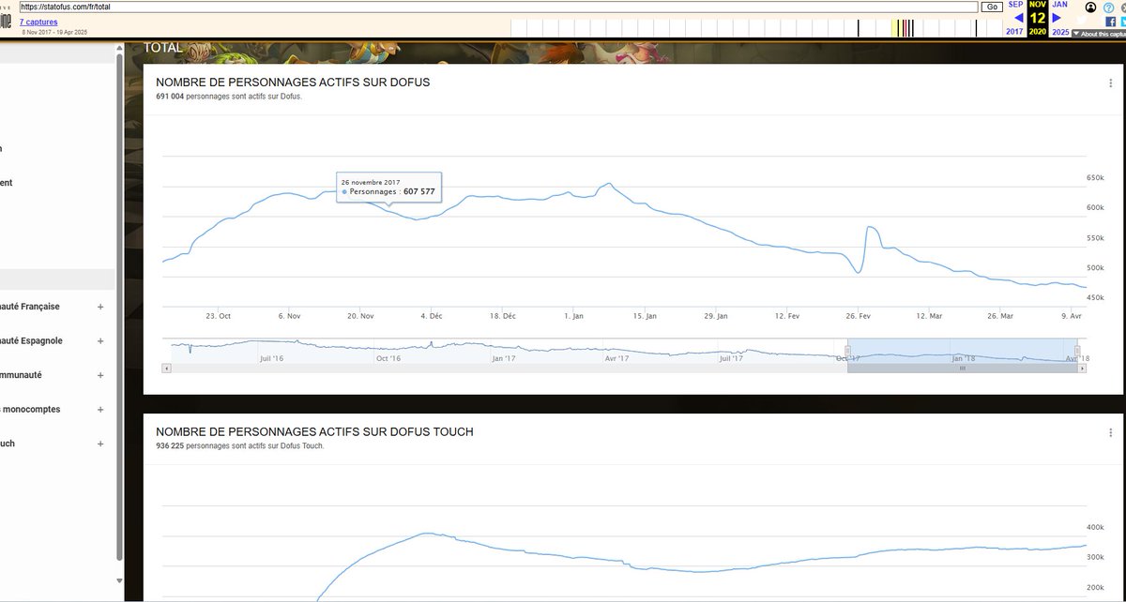The height and width of the screenshot is (602, 1126).
Task: Expand the third Communauté sidebar section
Action: coord(100,375)
